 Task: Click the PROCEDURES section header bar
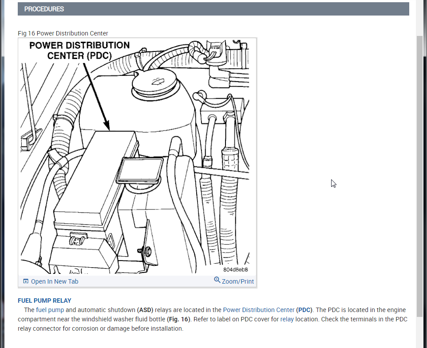tap(213, 9)
